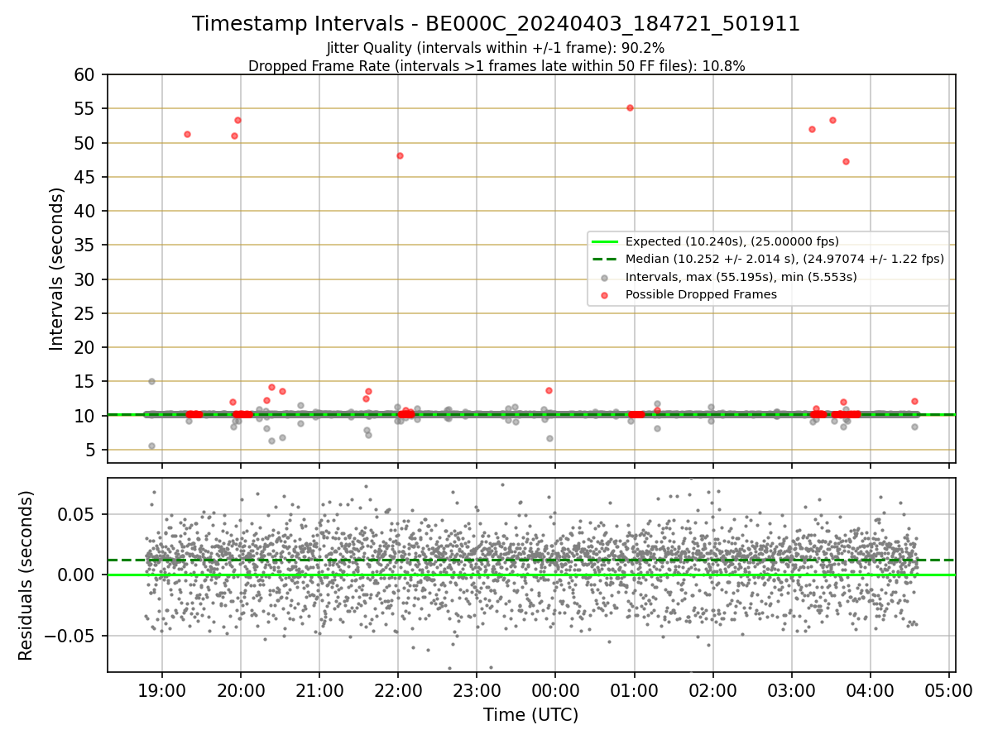Click the highest red outlier point near 01:00

pyautogui.click(x=630, y=107)
